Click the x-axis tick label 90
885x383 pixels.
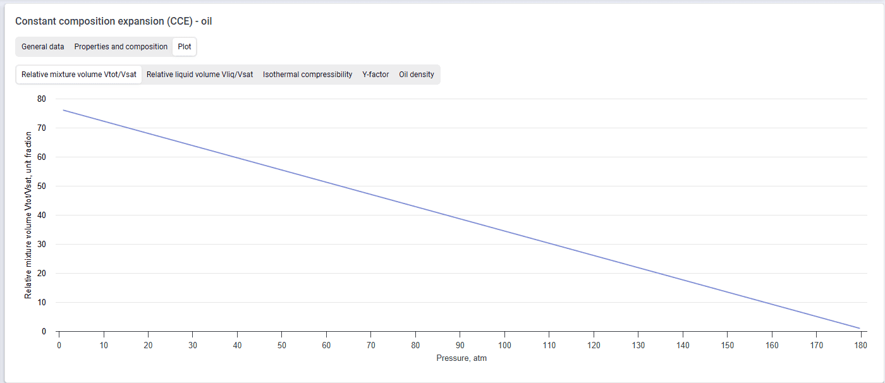(460, 344)
